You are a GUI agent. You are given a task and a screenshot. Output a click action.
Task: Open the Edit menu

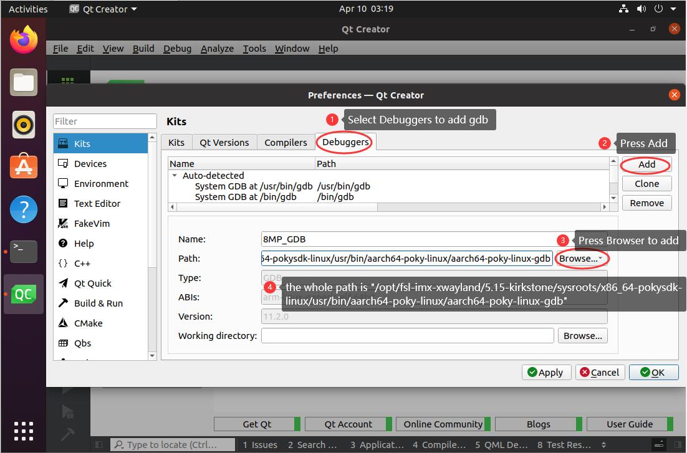85,49
